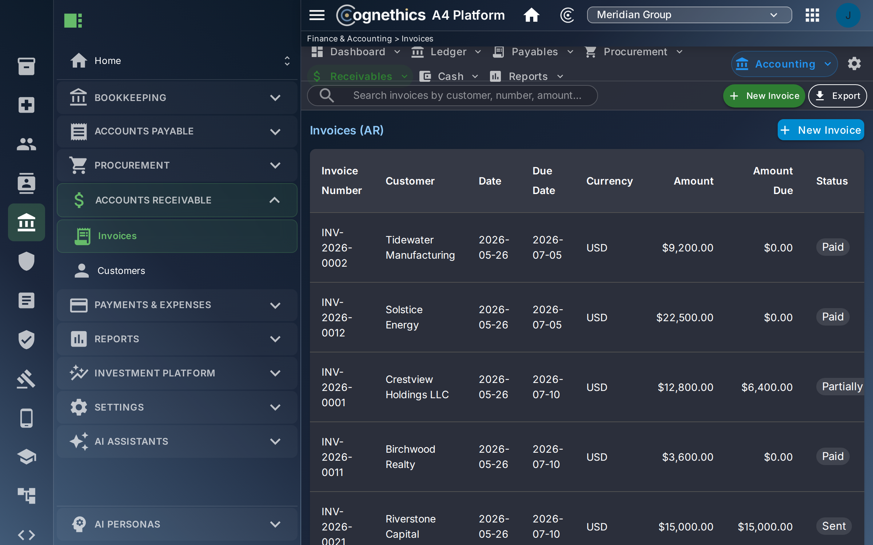Open the settings gear beside Accounting
873x545 pixels.
pos(854,64)
